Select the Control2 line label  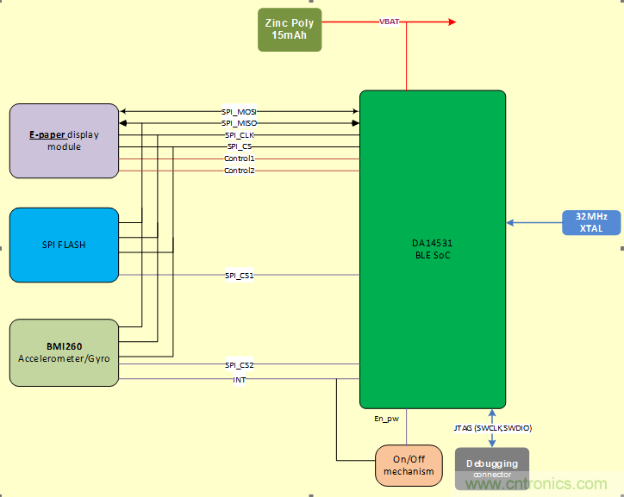click(x=239, y=171)
